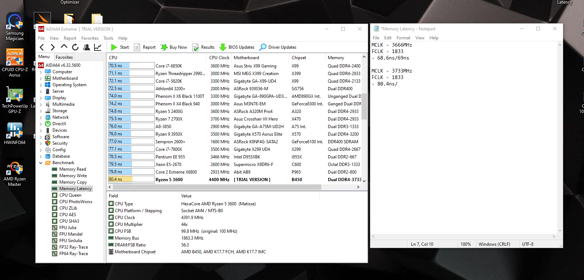Click the DRAM:FSB Ratio field row
The width and height of the screenshot is (584, 280).
(237, 245)
